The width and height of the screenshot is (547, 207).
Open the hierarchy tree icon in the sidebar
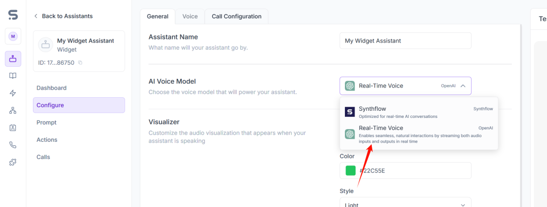tap(13, 110)
